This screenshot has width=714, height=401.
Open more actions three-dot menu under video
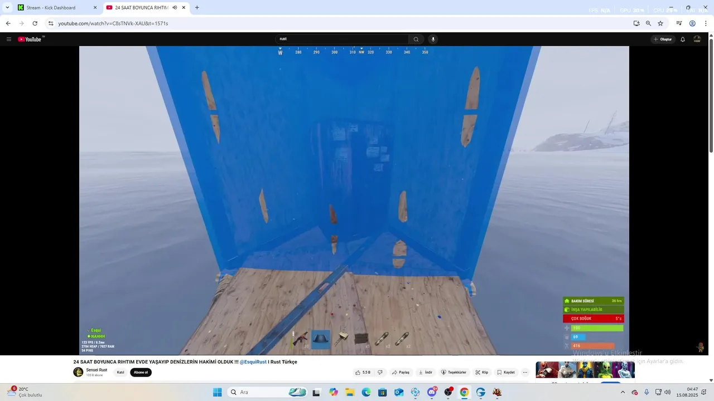(x=525, y=372)
